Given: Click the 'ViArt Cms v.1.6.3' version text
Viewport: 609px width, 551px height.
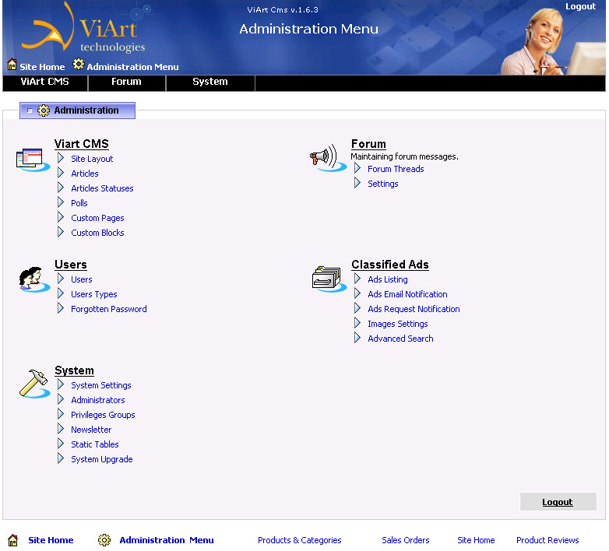Looking at the screenshot, I should pyautogui.click(x=283, y=9).
